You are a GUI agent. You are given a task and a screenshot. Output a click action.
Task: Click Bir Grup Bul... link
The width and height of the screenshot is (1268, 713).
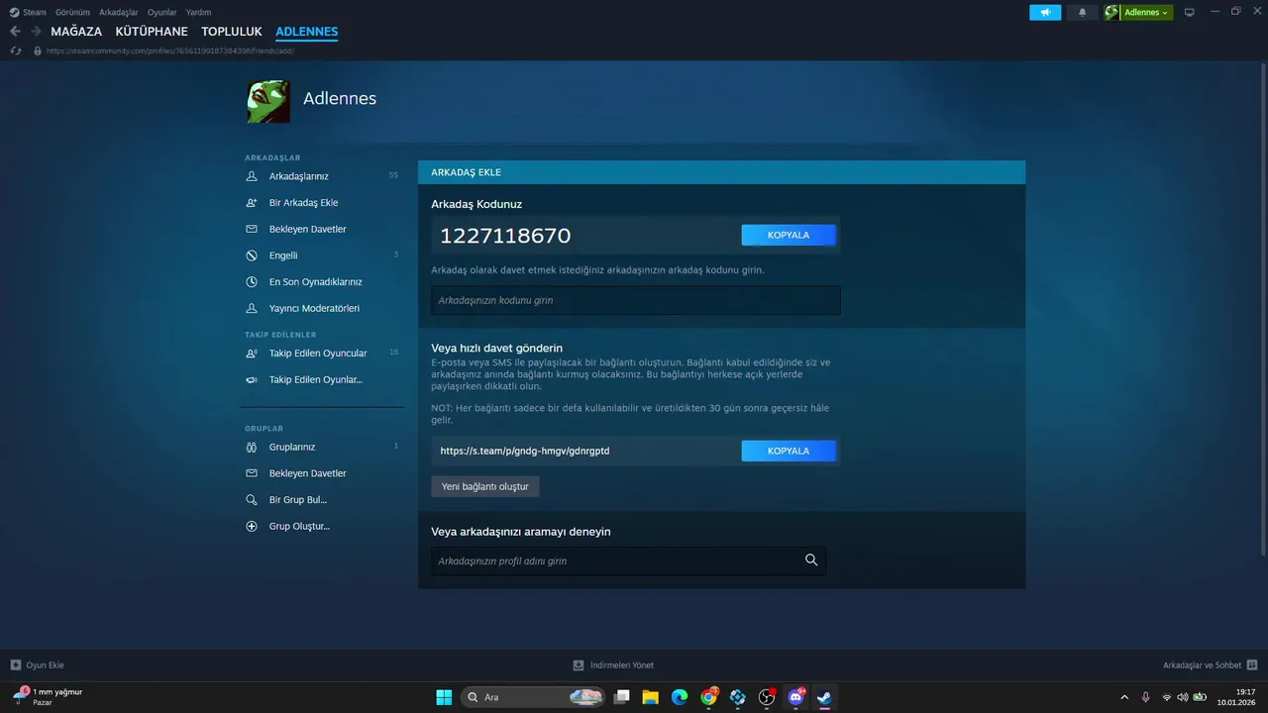(298, 500)
